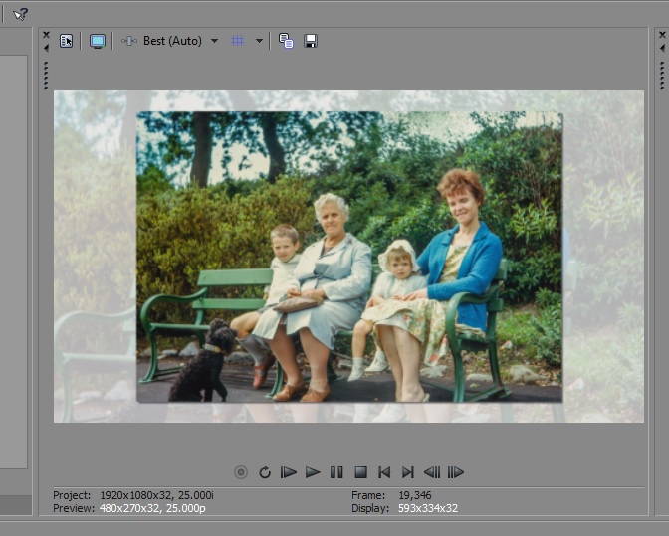Go to end of project
This screenshot has height=536, width=669.
(408, 472)
